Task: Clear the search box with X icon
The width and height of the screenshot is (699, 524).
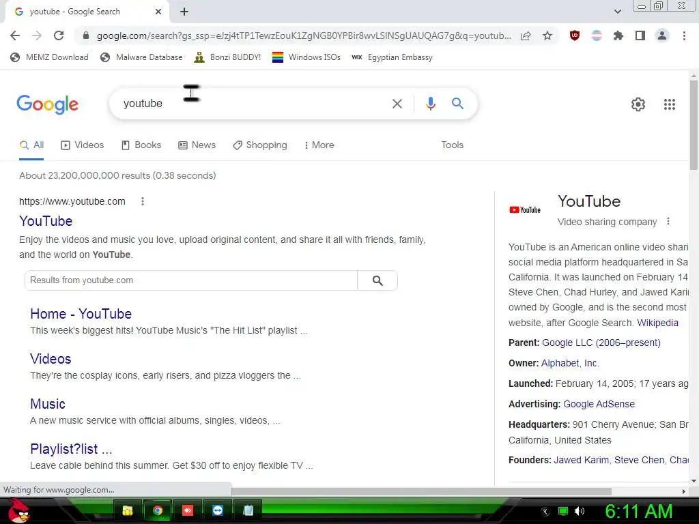Action: point(397,104)
